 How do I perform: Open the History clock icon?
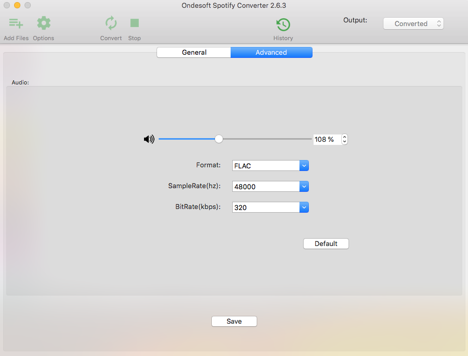283,24
